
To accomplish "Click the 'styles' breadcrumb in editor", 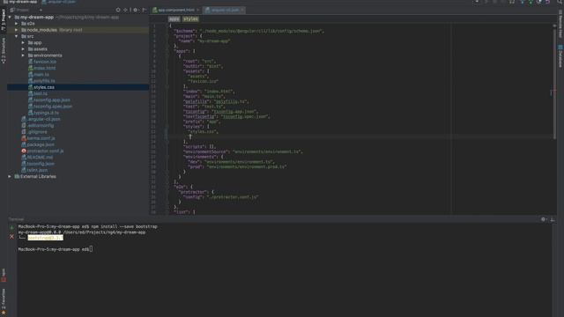I will tap(190, 19).
